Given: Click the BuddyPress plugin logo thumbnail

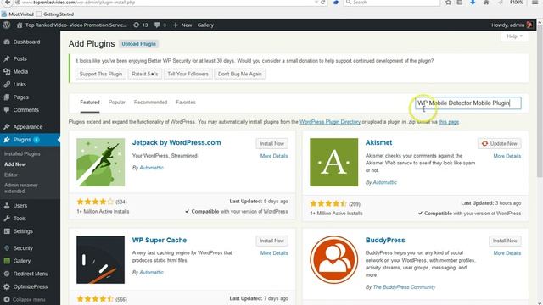Looking at the screenshot, I should click(x=333, y=260).
